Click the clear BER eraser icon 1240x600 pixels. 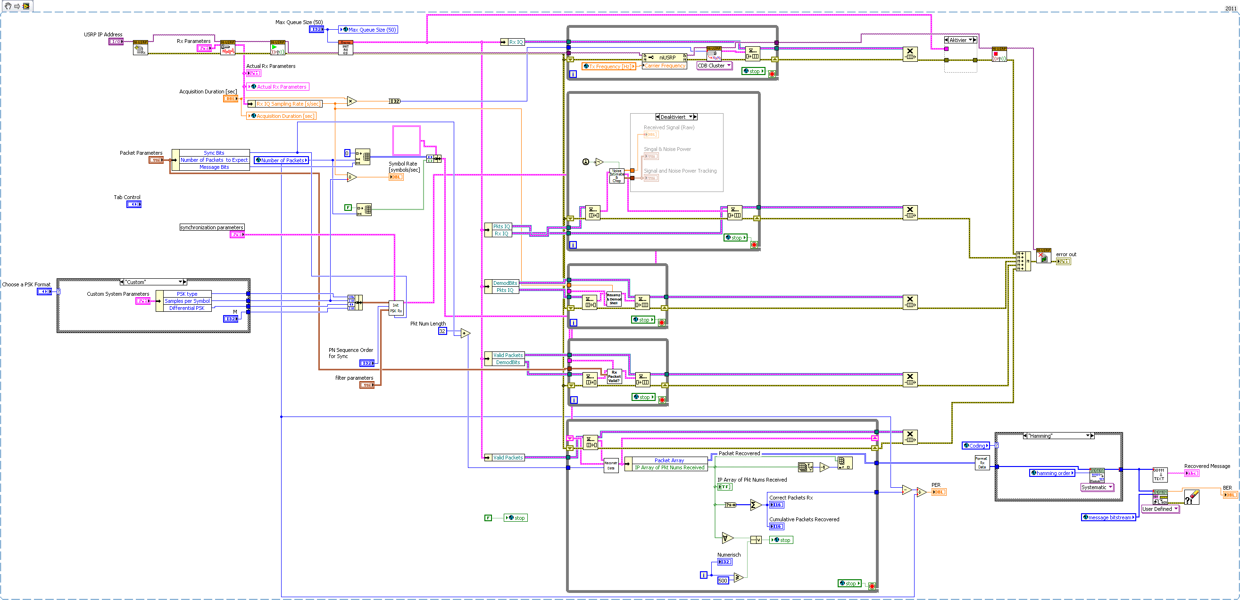(1191, 497)
